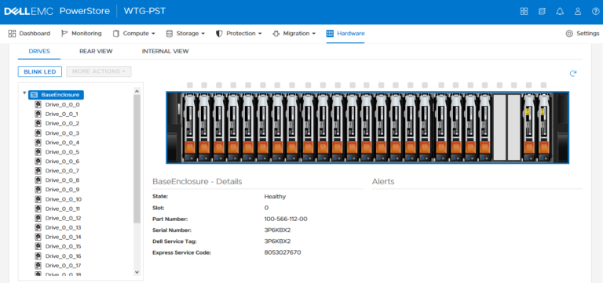The width and height of the screenshot is (603, 283).
Task: Refresh the hardware view with the refresh icon
Action: [x=573, y=74]
